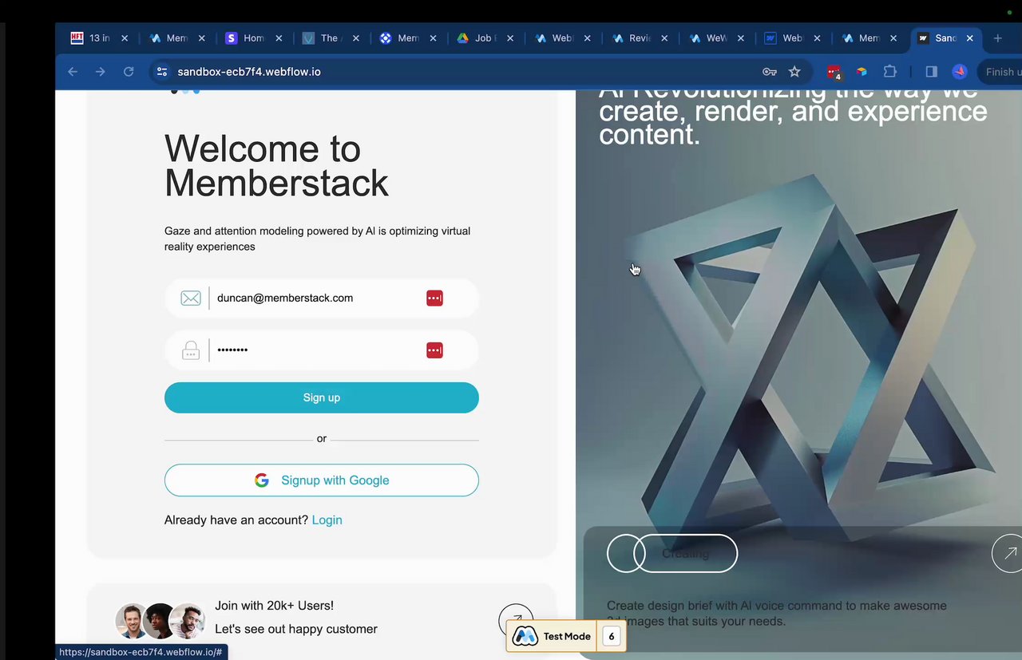
Task: Click the Creating pill button
Action: 686,553
